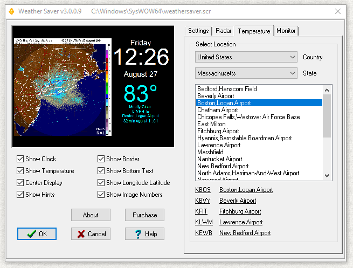Image resolution: width=353 pixels, height=268 pixels.
Task: Uncheck Show Longitude Latitude option
Action: click(101, 183)
